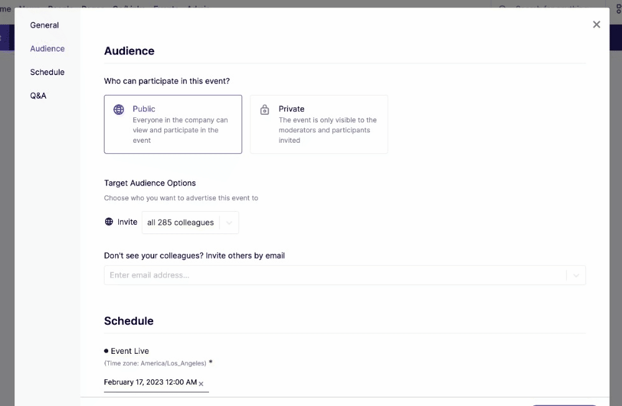Close the event settings dialog

(596, 25)
